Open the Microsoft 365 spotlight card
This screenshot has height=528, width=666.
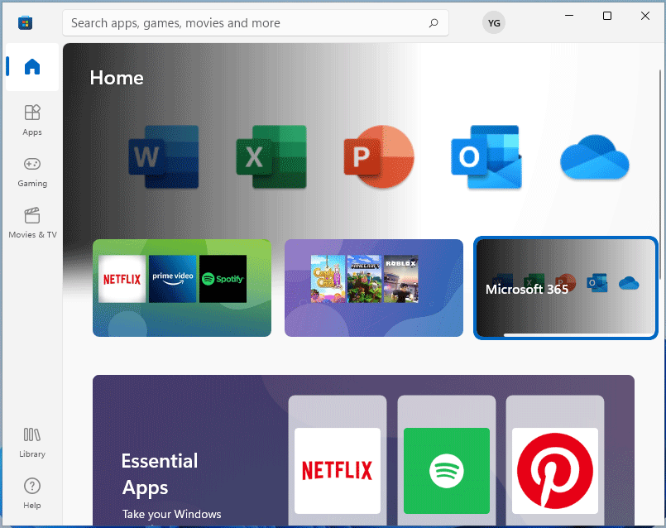tap(565, 288)
